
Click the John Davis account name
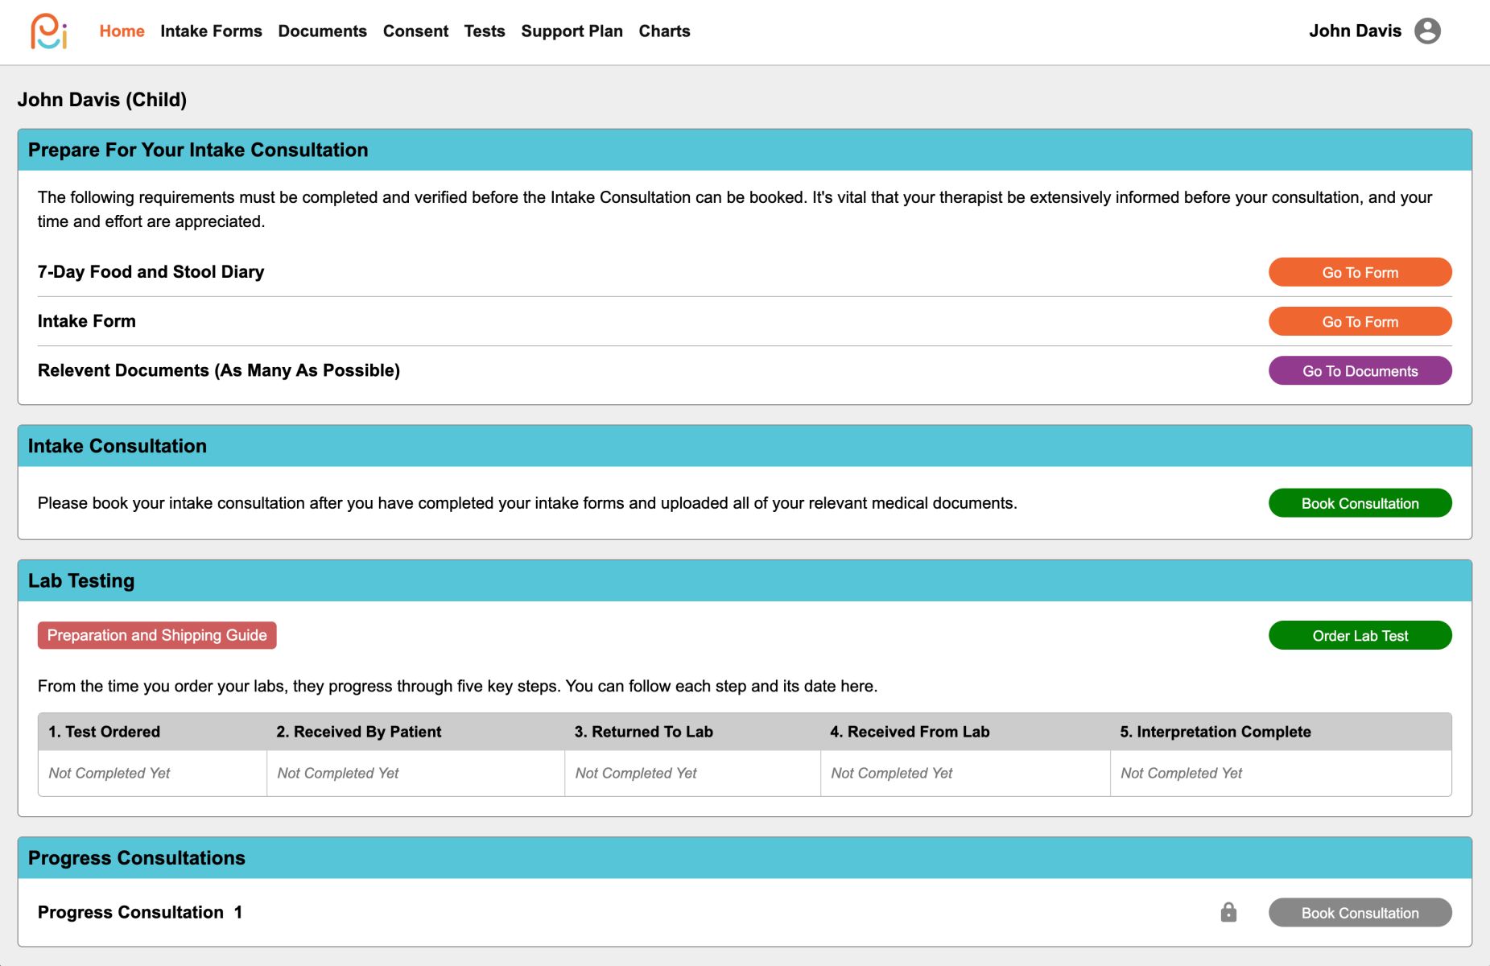(1355, 31)
